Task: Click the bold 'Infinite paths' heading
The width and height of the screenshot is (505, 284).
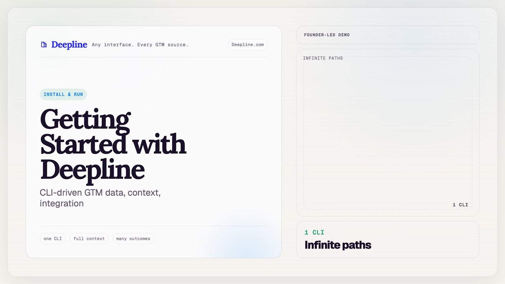Action: (x=338, y=245)
